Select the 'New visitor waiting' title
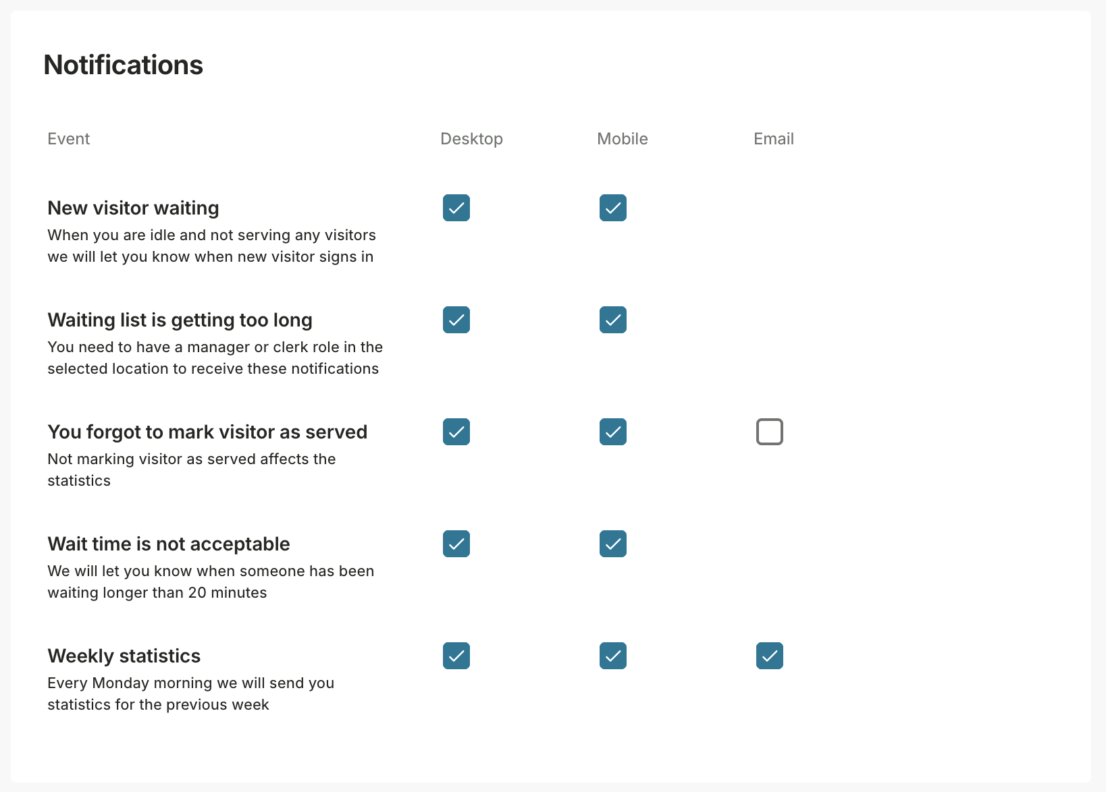The width and height of the screenshot is (1106, 792). 133,208
